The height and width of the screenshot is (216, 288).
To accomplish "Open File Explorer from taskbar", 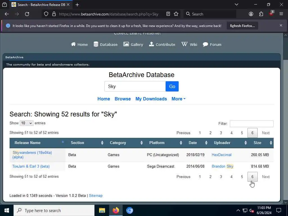I will coord(102,210).
